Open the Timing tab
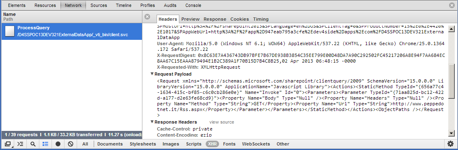 (x=260, y=19)
